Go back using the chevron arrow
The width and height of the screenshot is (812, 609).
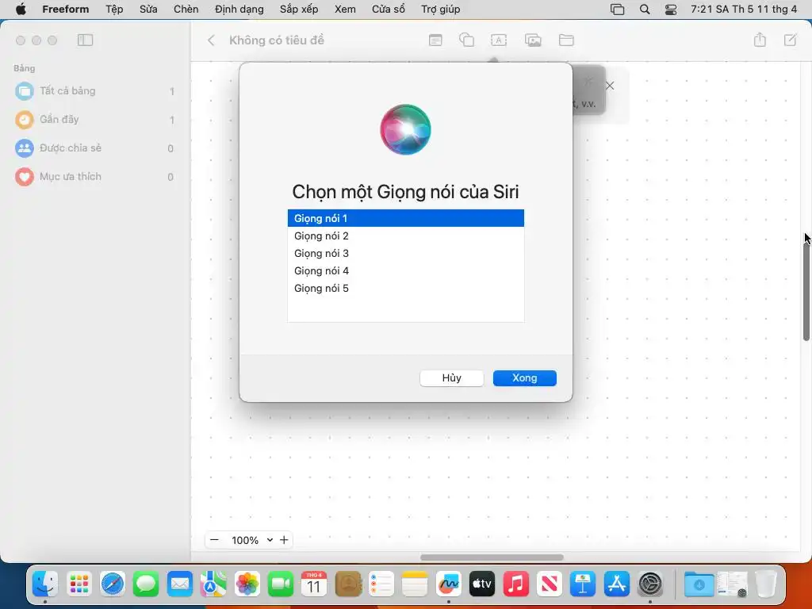click(x=211, y=40)
